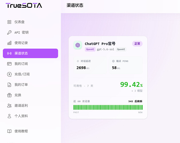Click the lightning icon beside 对话延迟
The width and height of the screenshot is (180, 143).
[78, 61]
